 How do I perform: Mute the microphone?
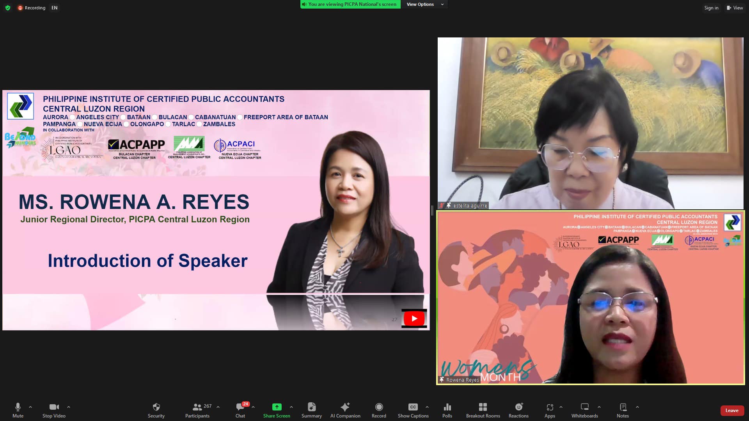pyautogui.click(x=18, y=410)
